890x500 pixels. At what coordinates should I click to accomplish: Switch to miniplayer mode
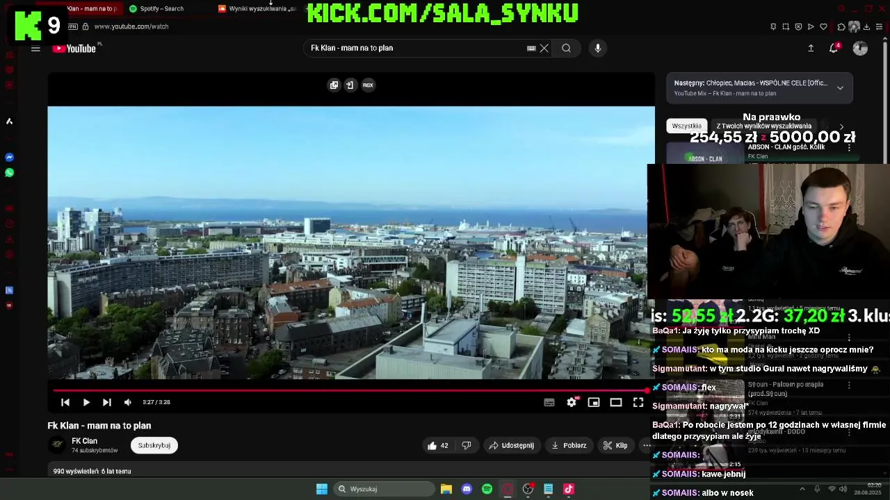coord(594,402)
